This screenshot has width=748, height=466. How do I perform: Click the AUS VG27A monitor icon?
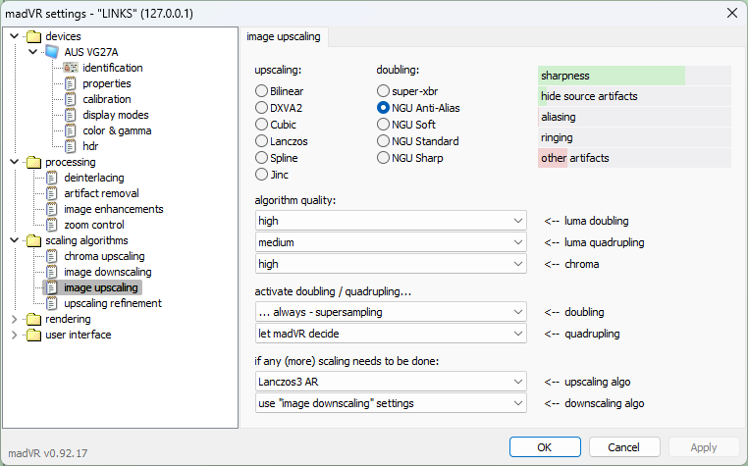(52, 52)
